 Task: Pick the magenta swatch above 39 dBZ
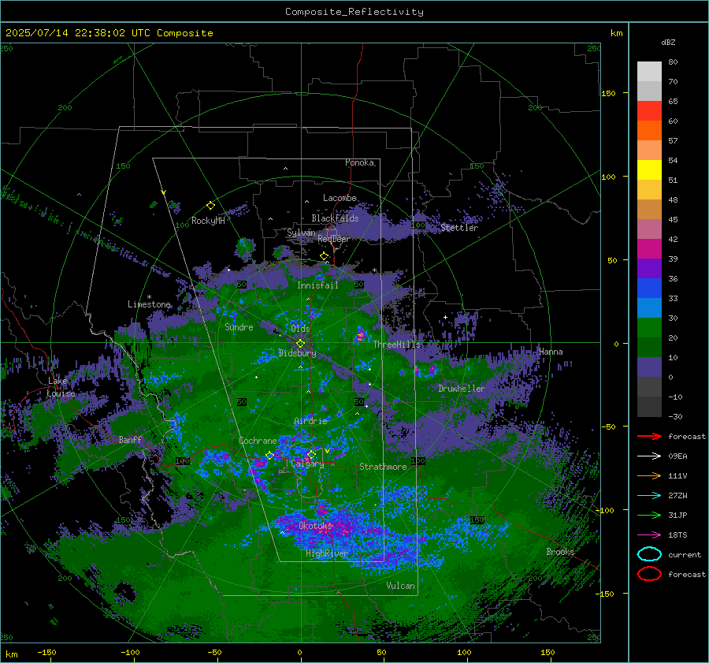click(x=649, y=248)
